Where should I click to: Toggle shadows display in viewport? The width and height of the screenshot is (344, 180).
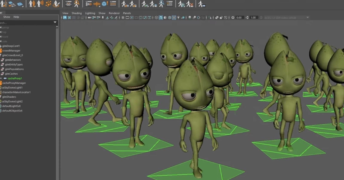click(183, 17)
